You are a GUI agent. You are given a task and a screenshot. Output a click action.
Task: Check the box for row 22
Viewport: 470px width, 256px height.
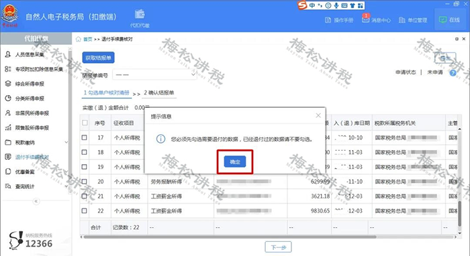(85, 211)
